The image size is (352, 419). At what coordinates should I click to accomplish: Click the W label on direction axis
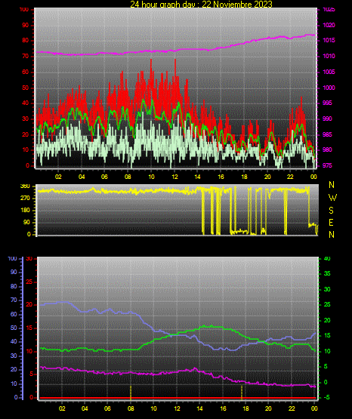click(x=332, y=198)
